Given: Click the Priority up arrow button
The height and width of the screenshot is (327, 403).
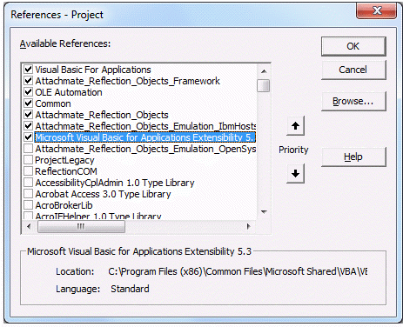Looking at the screenshot, I should 295,126.
